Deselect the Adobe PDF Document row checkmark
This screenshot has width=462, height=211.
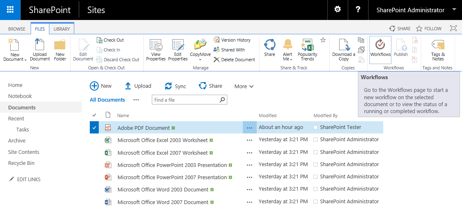pos(94,128)
